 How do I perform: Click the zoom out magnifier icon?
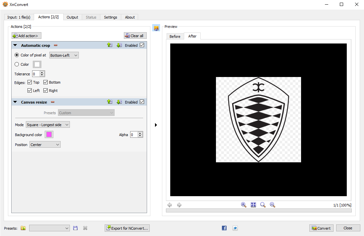(273, 205)
